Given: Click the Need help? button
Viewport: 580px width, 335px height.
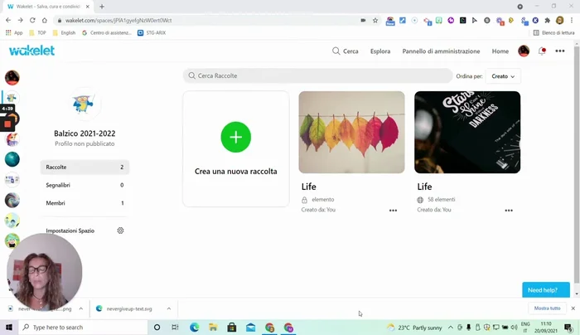Looking at the screenshot, I should tap(545, 290).
